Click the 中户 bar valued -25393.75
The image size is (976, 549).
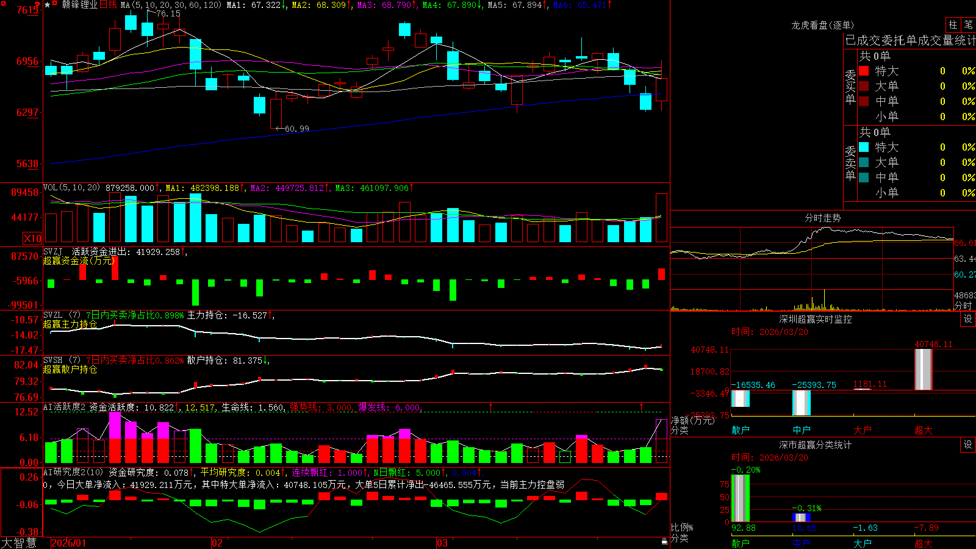pyautogui.click(x=802, y=403)
